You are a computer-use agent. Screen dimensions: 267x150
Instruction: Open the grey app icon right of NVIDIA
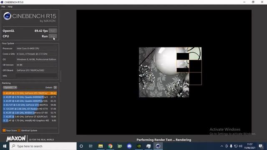149,146
